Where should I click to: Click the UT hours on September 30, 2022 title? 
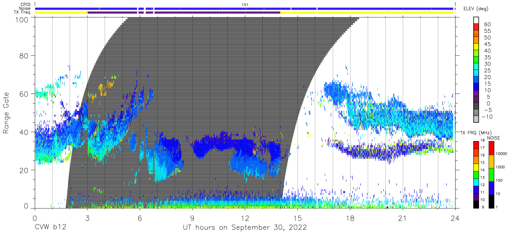pyautogui.click(x=245, y=228)
